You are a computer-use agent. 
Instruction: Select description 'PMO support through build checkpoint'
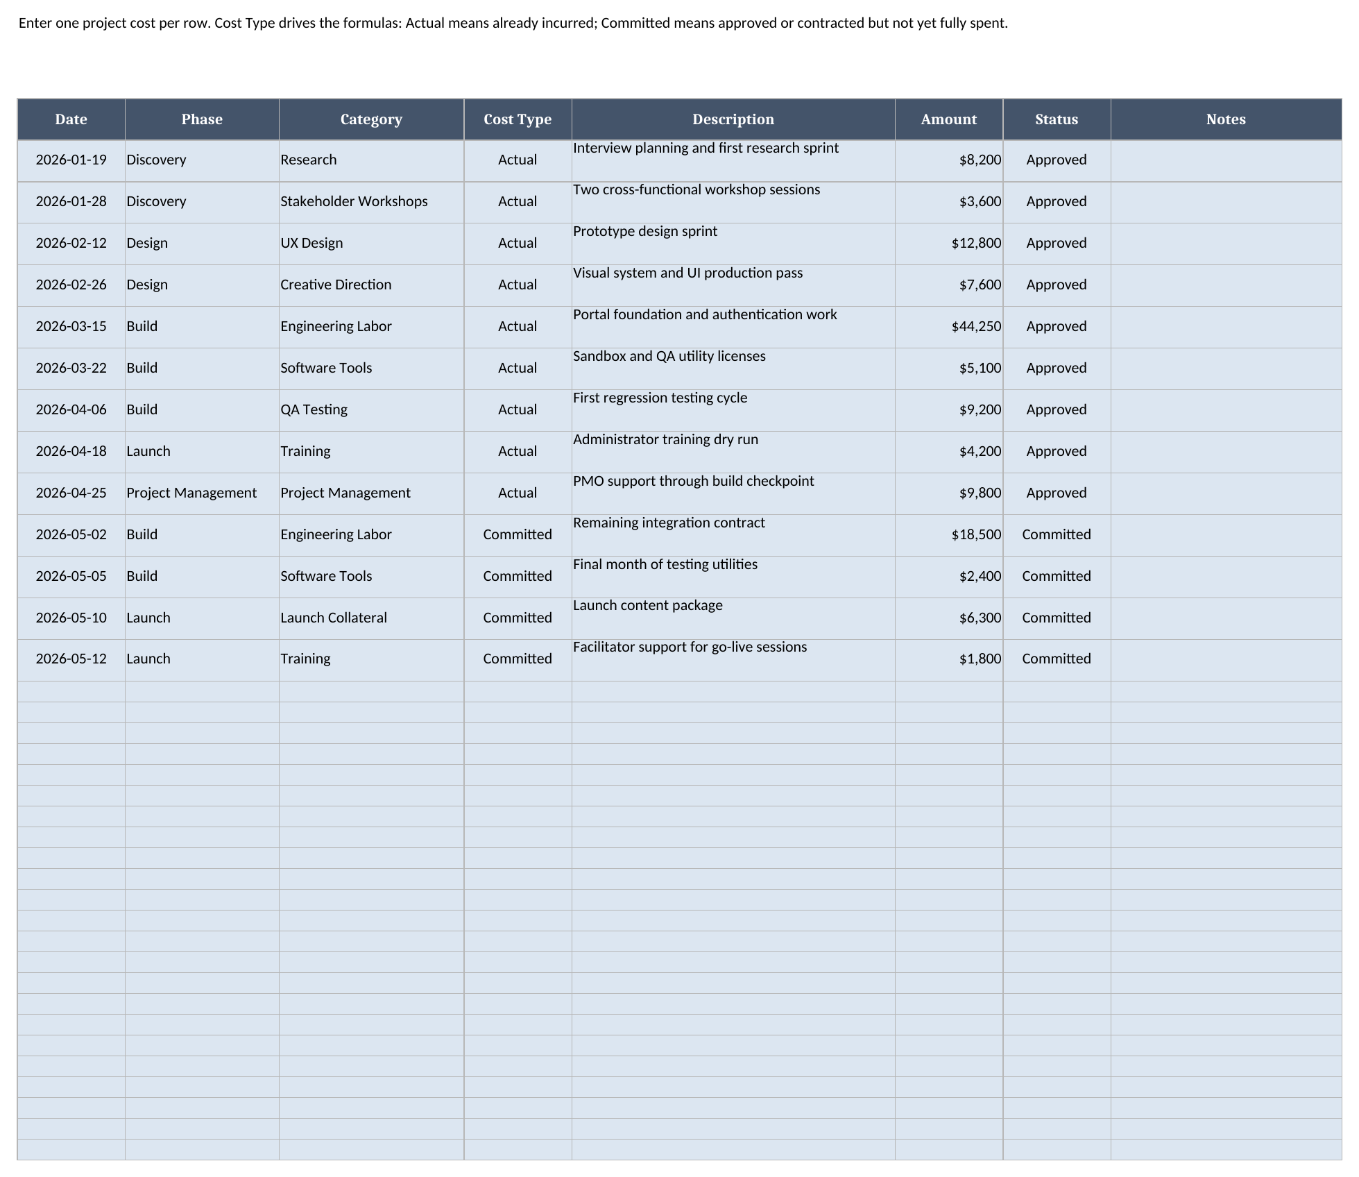(733, 493)
